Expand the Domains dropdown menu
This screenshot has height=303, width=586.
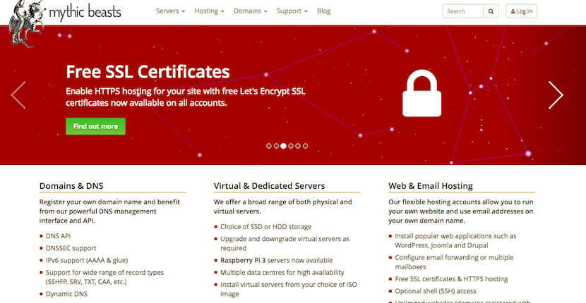pyautogui.click(x=251, y=11)
